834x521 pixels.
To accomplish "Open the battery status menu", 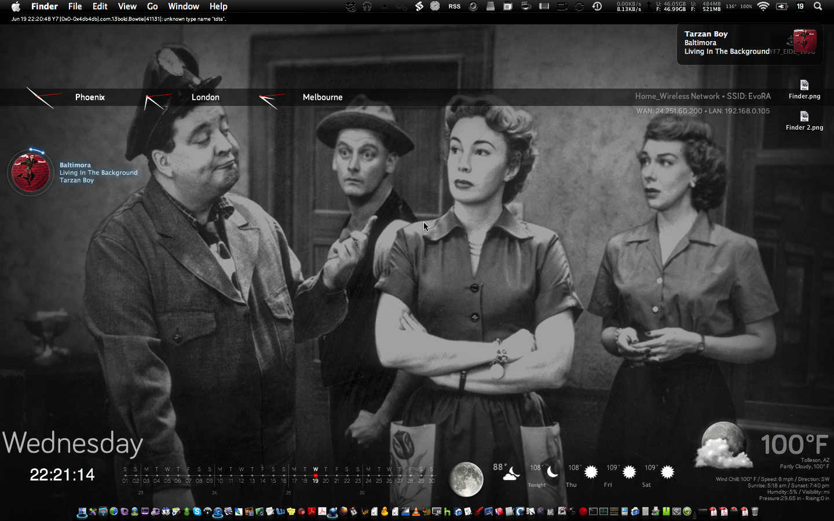I will 782,6.
